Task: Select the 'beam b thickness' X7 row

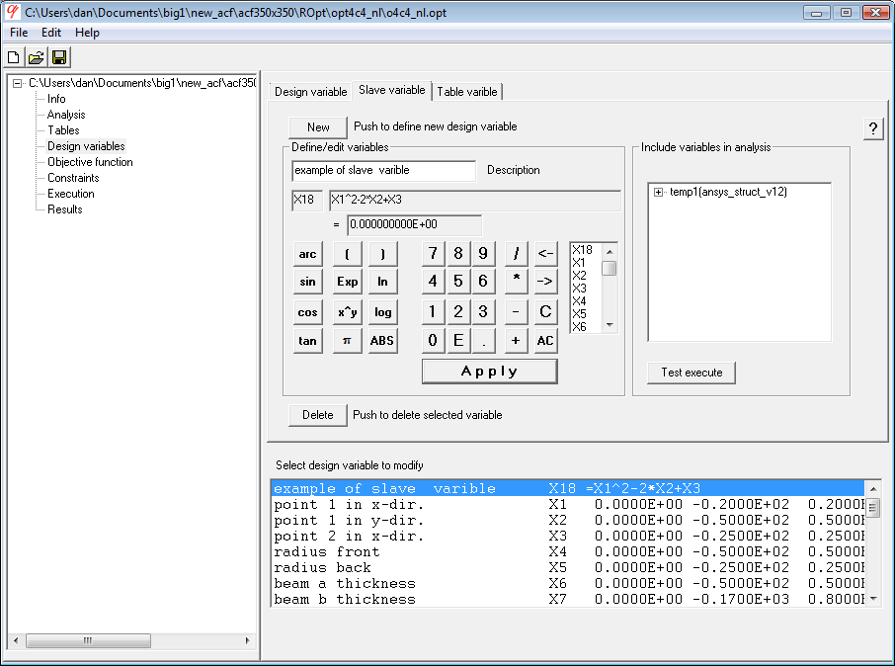Action: (567, 599)
